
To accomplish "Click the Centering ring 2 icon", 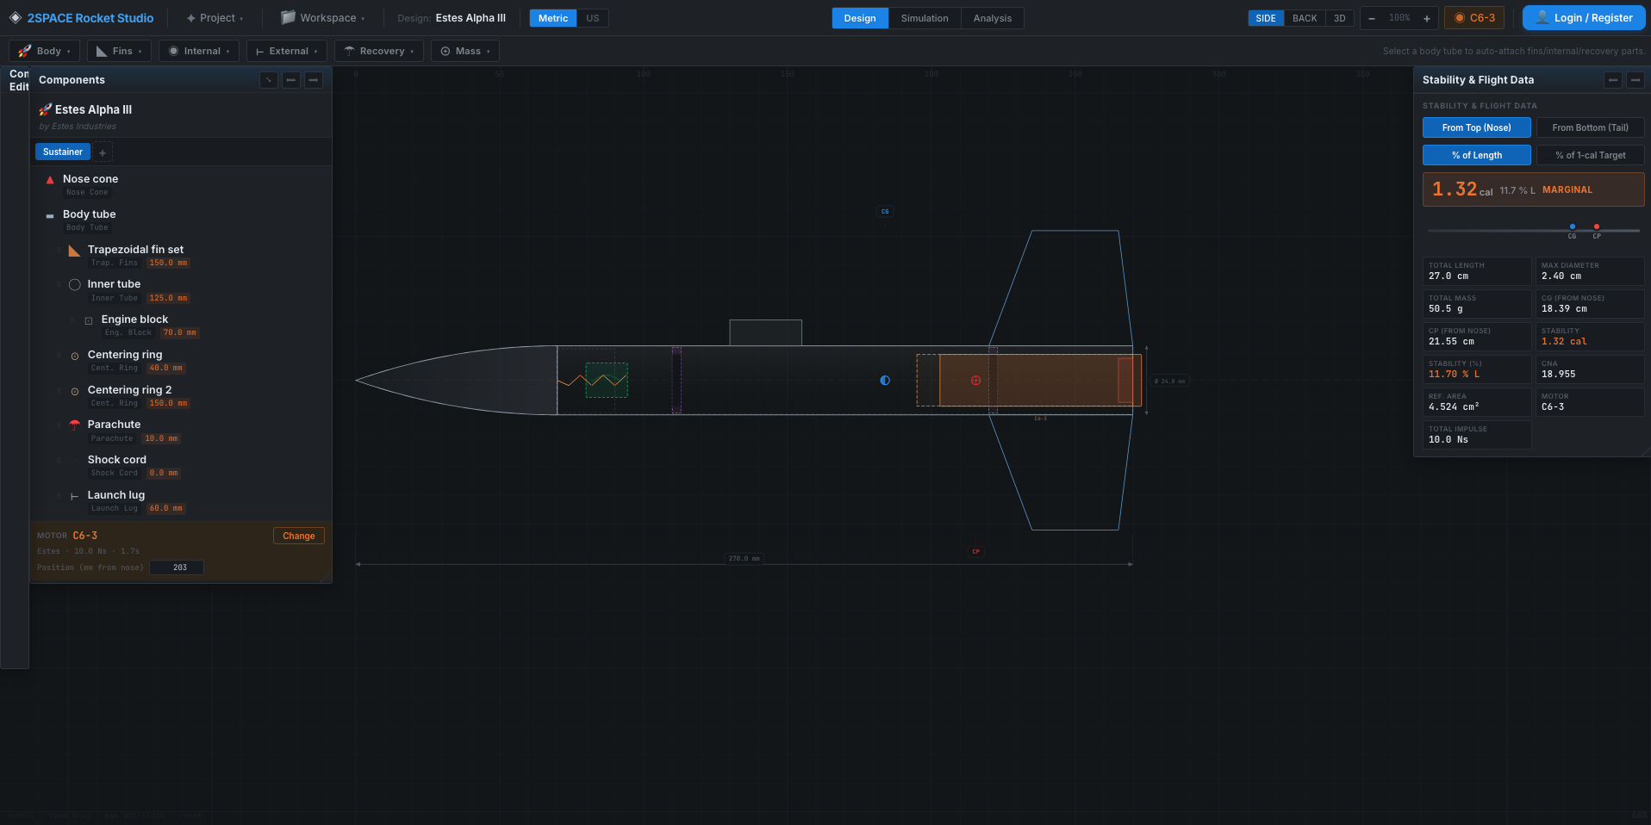I will click(75, 391).
